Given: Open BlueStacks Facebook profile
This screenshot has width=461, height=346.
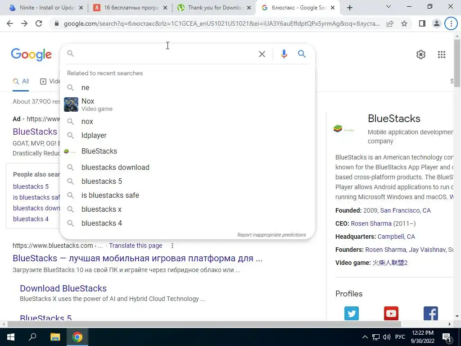Looking at the screenshot, I should (431, 314).
